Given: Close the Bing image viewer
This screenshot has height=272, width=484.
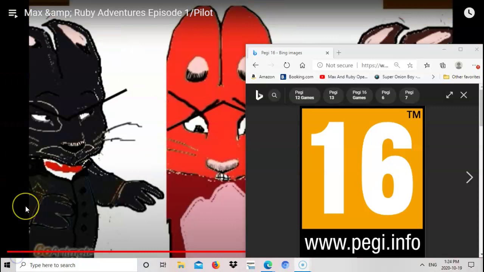Looking at the screenshot, I should click(464, 95).
